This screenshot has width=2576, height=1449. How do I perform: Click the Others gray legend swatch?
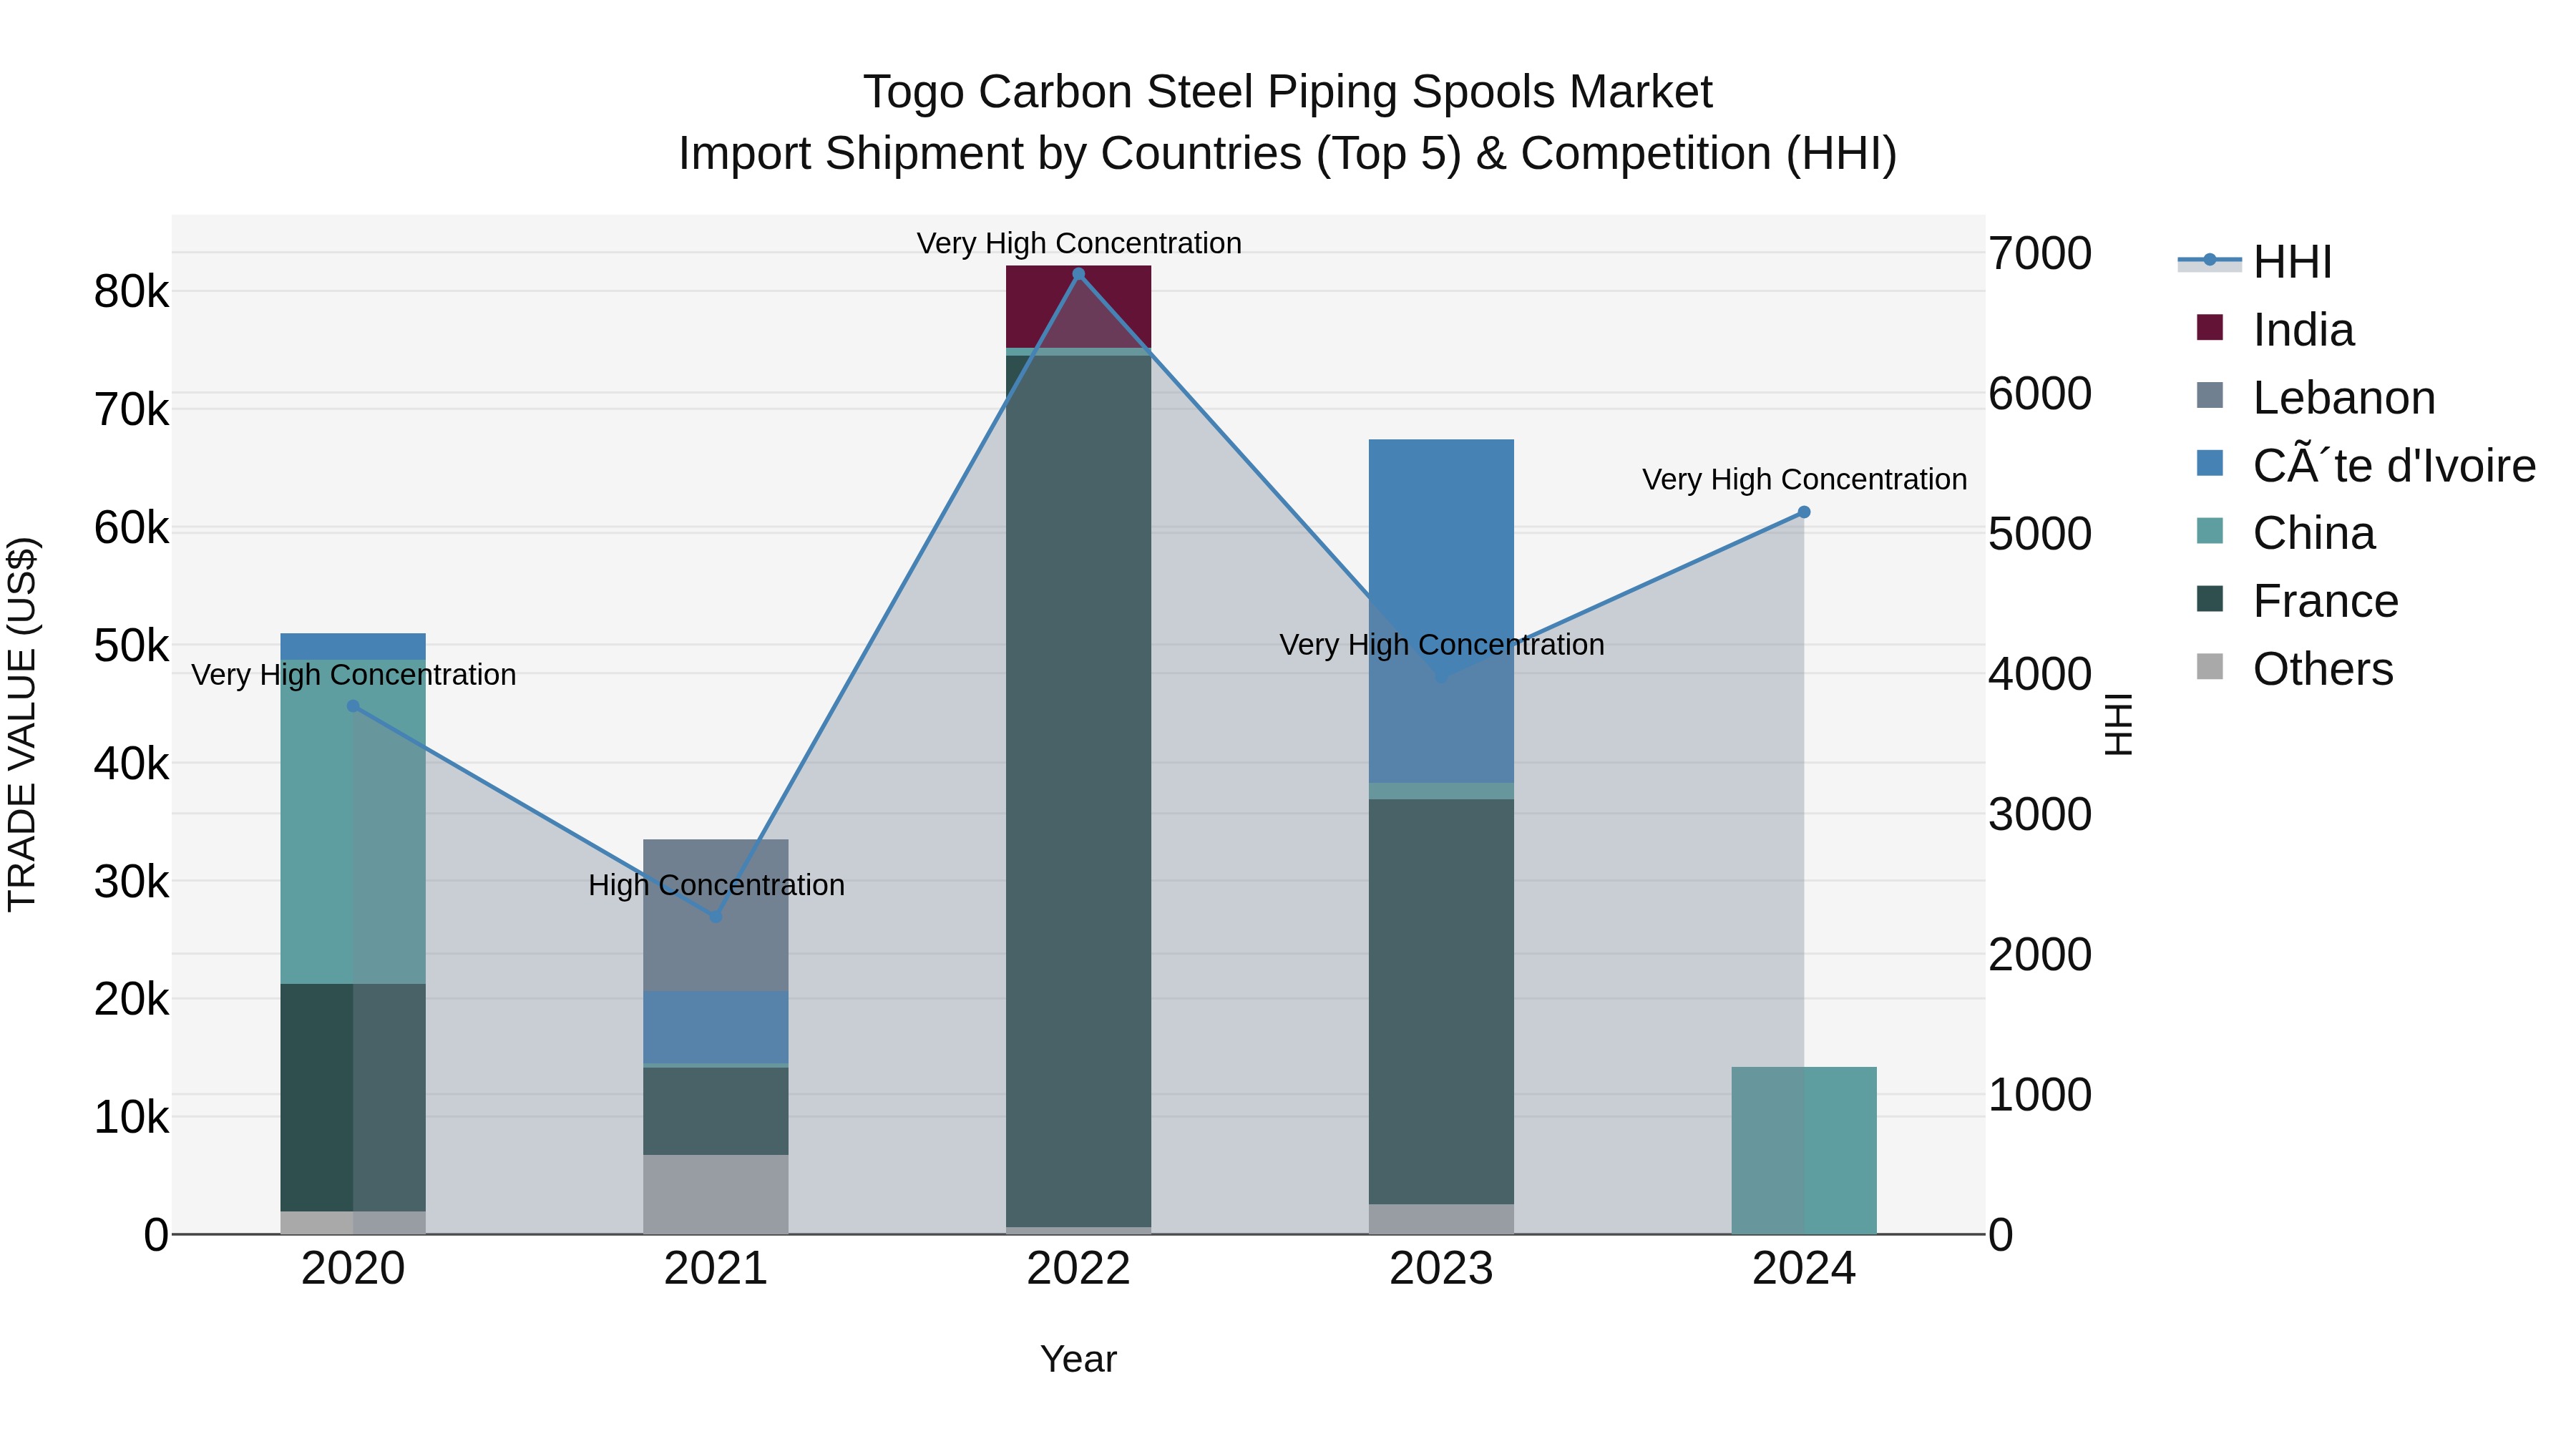[2210, 667]
